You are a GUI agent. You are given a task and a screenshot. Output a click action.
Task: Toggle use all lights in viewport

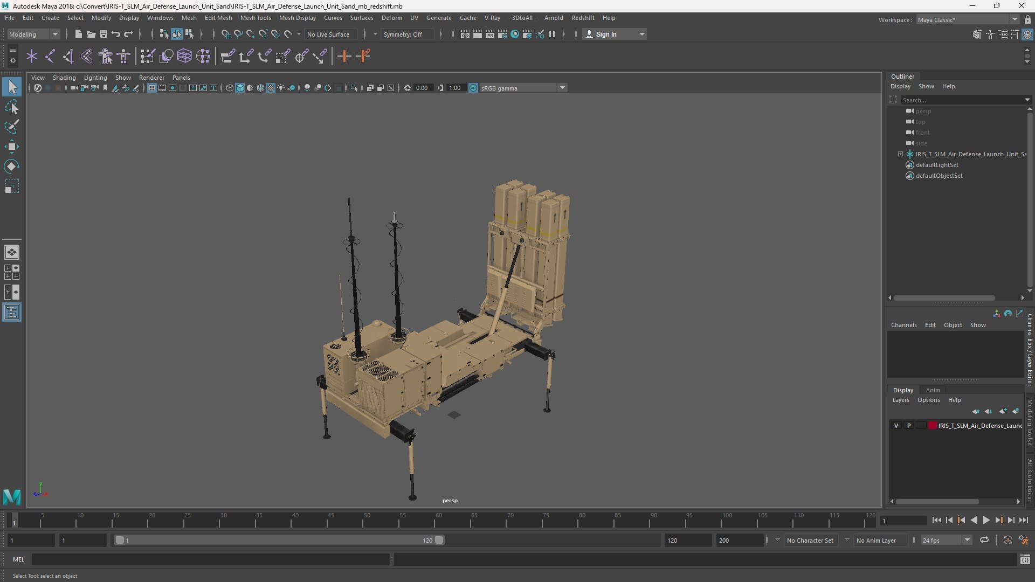(281, 88)
